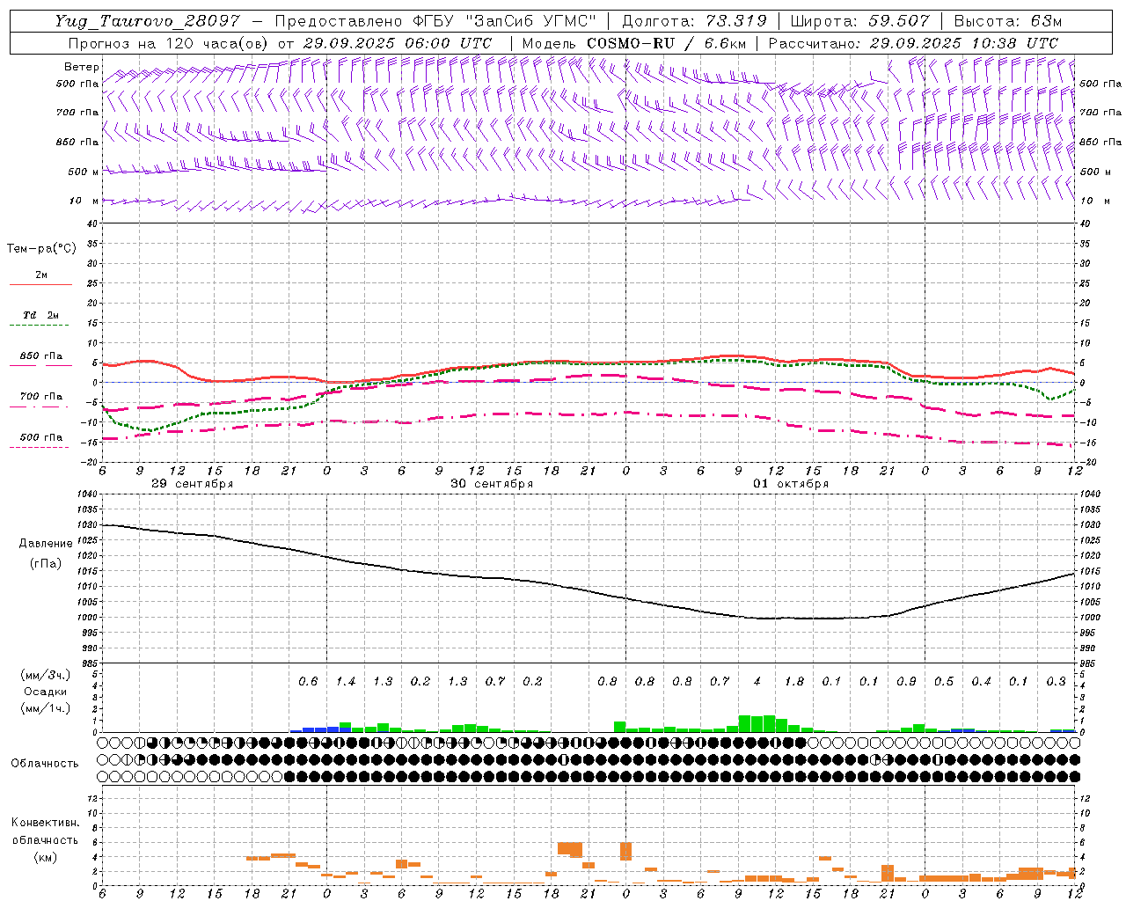Click the 0.9 three-hour precipitation value
The height and width of the screenshot is (901, 1126).
coord(907,682)
